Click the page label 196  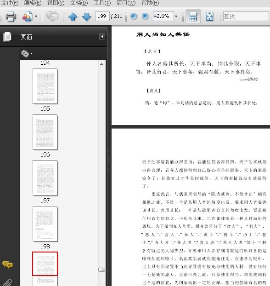click(x=45, y=155)
